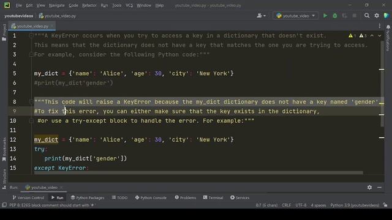Click the read-only lock icon in status bar
This screenshot has width=392, height=220.
(385, 205)
